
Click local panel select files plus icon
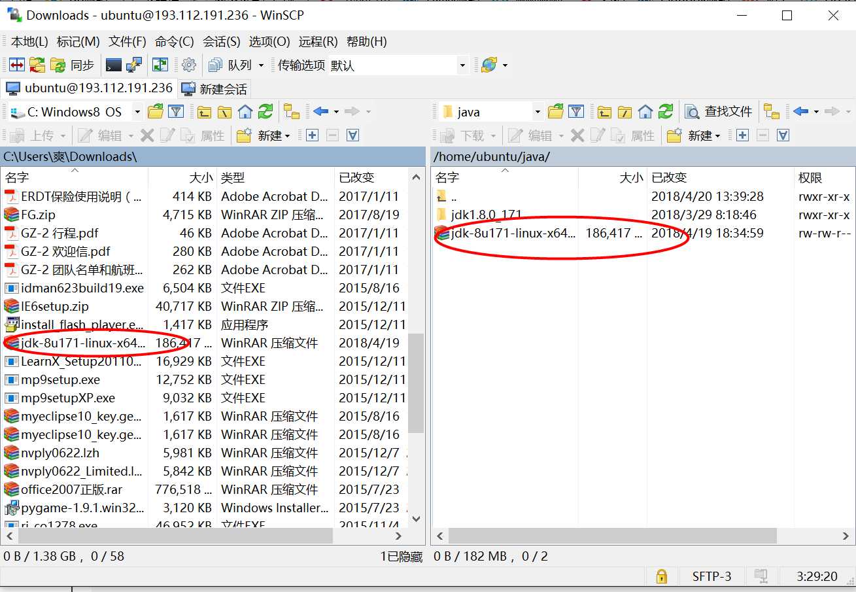click(x=312, y=135)
